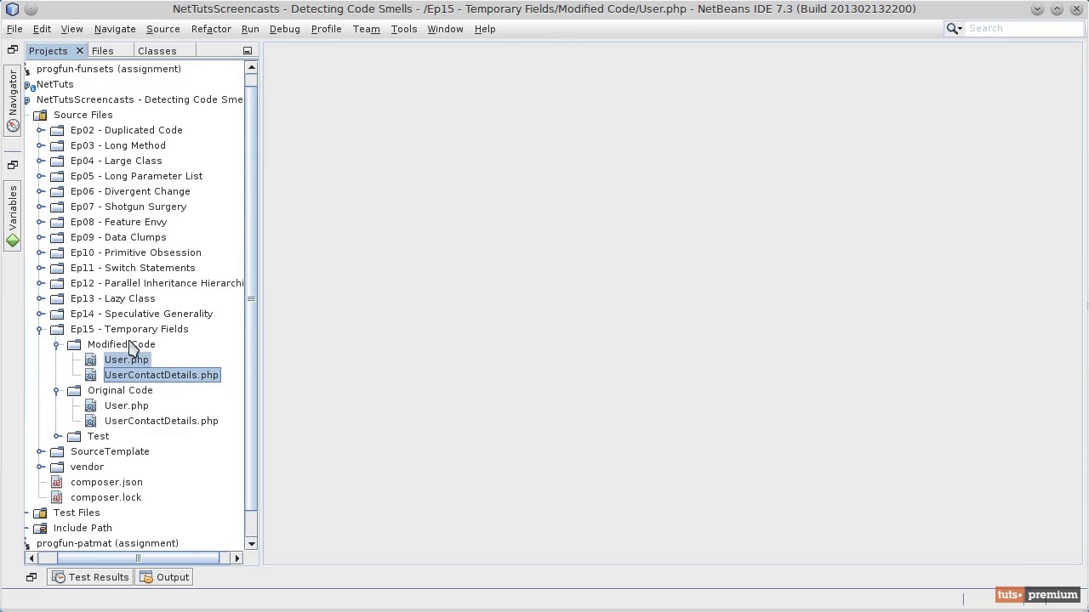Expand the vendor folder

40,467
